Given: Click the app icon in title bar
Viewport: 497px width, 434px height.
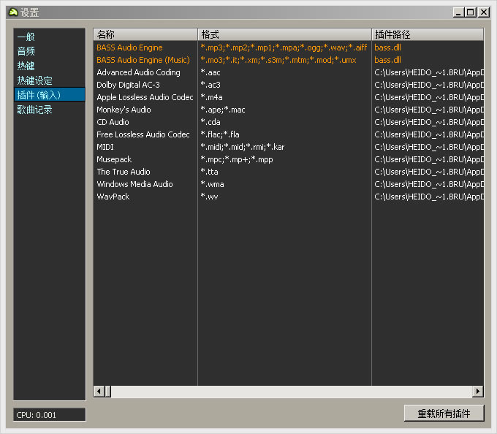Looking at the screenshot, I should (x=12, y=12).
